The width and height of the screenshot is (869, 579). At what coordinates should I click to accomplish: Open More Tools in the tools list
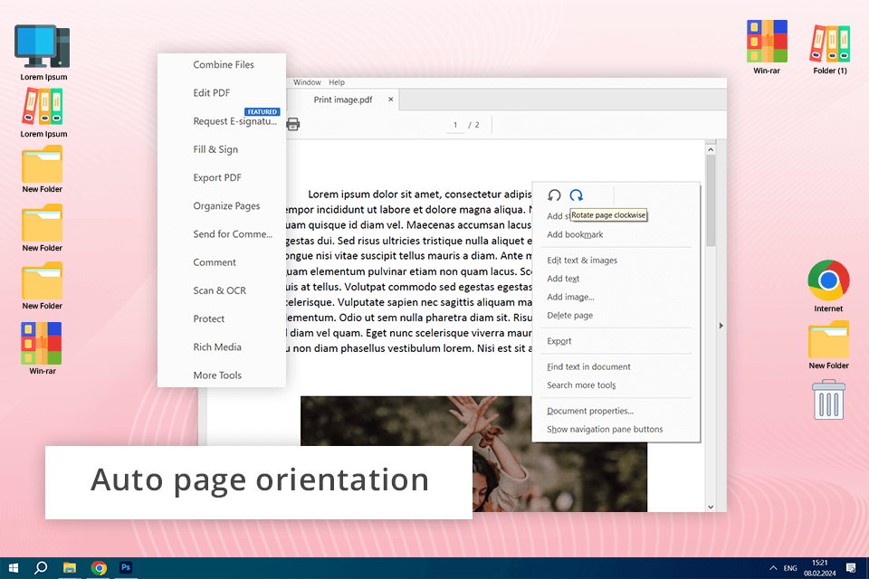pos(217,375)
